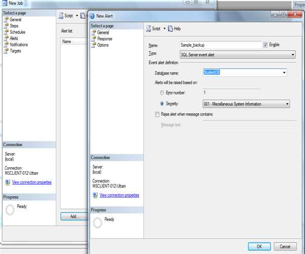305x254 pixels.
Task: Click the Script icon in New Alert toolbar
Action: [148, 29]
